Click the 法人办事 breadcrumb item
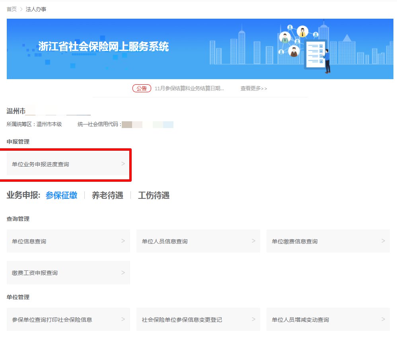397x338 pixels. coord(36,9)
